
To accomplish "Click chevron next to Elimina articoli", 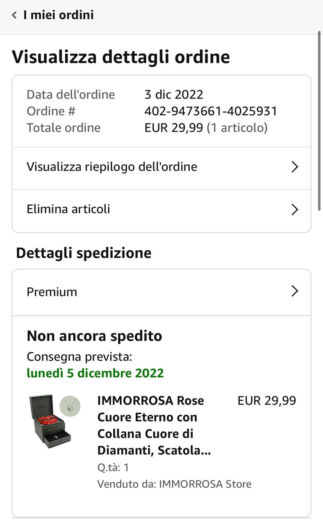I will (x=294, y=210).
